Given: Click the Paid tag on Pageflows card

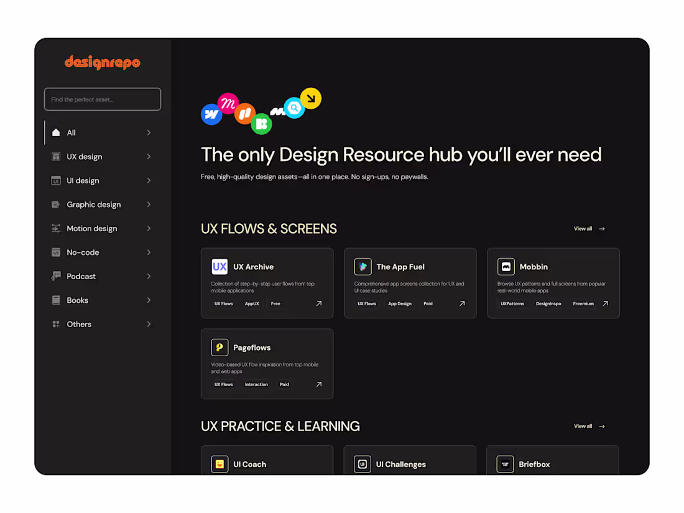Looking at the screenshot, I should (x=284, y=384).
